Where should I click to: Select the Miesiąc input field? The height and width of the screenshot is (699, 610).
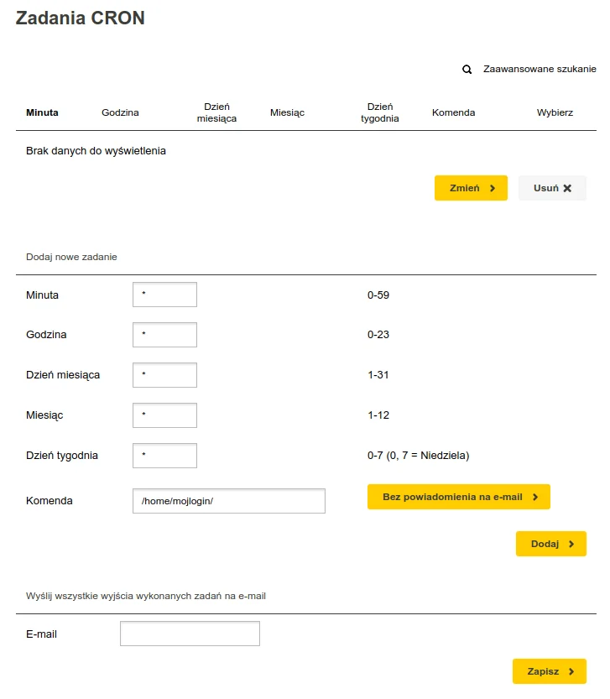pos(164,415)
